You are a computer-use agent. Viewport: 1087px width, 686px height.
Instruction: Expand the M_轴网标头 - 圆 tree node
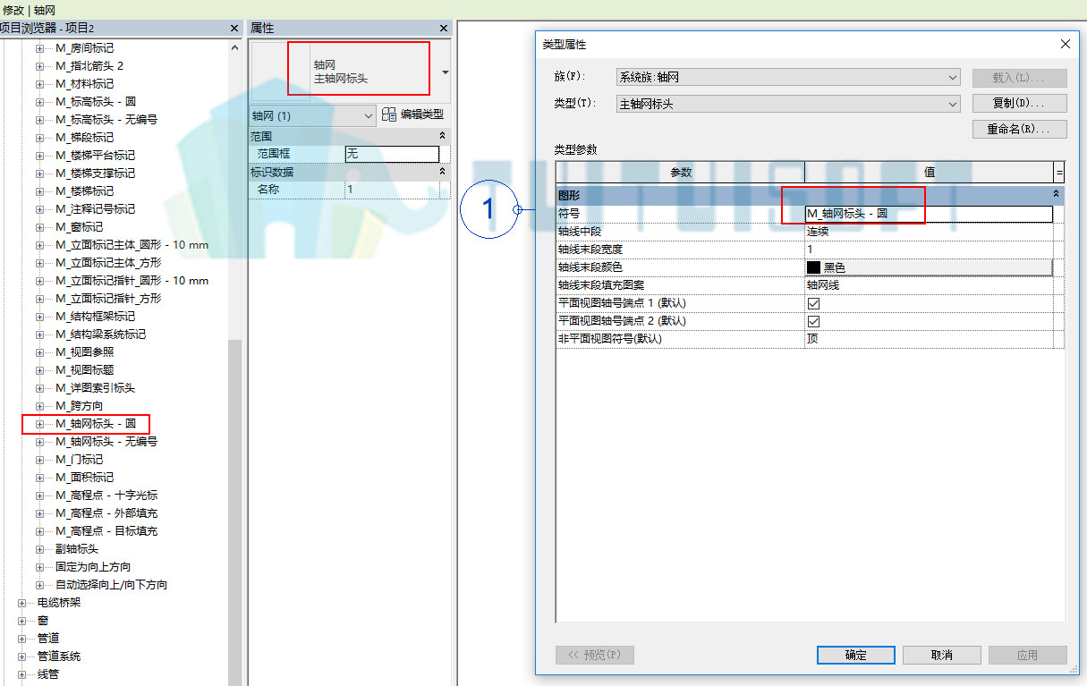(39, 423)
